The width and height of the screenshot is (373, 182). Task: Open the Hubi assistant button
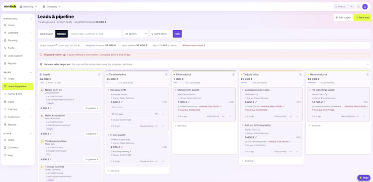364,178
